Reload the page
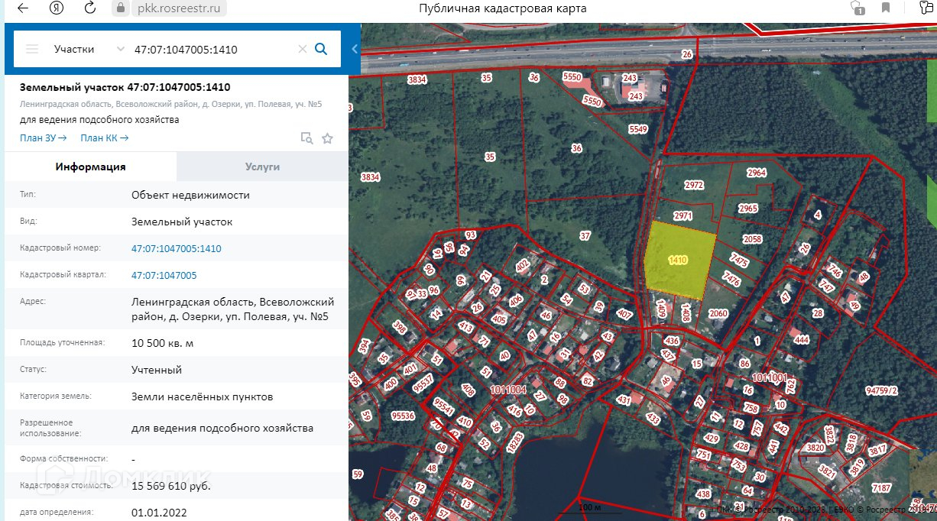Image resolution: width=937 pixels, height=521 pixels. [89, 8]
